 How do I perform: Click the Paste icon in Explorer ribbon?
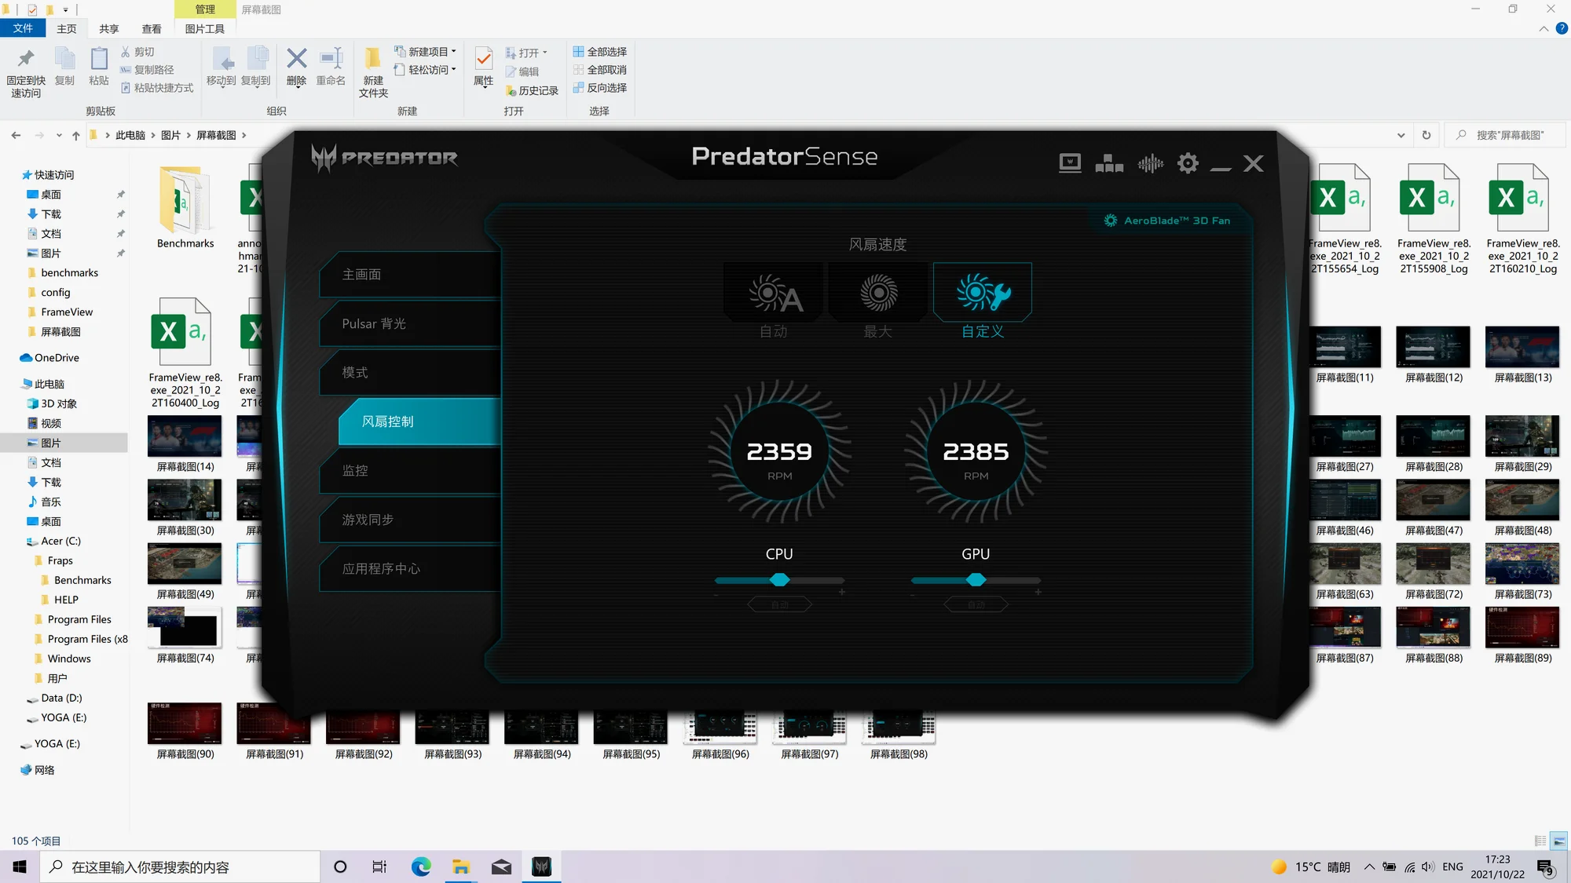[x=99, y=59]
